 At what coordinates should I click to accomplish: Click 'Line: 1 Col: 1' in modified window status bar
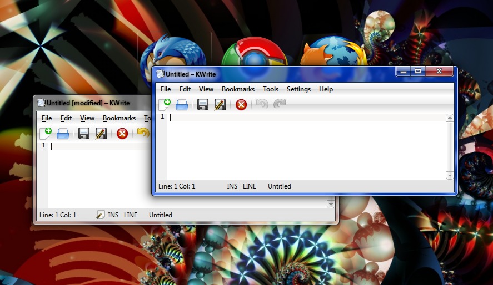pos(58,215)
